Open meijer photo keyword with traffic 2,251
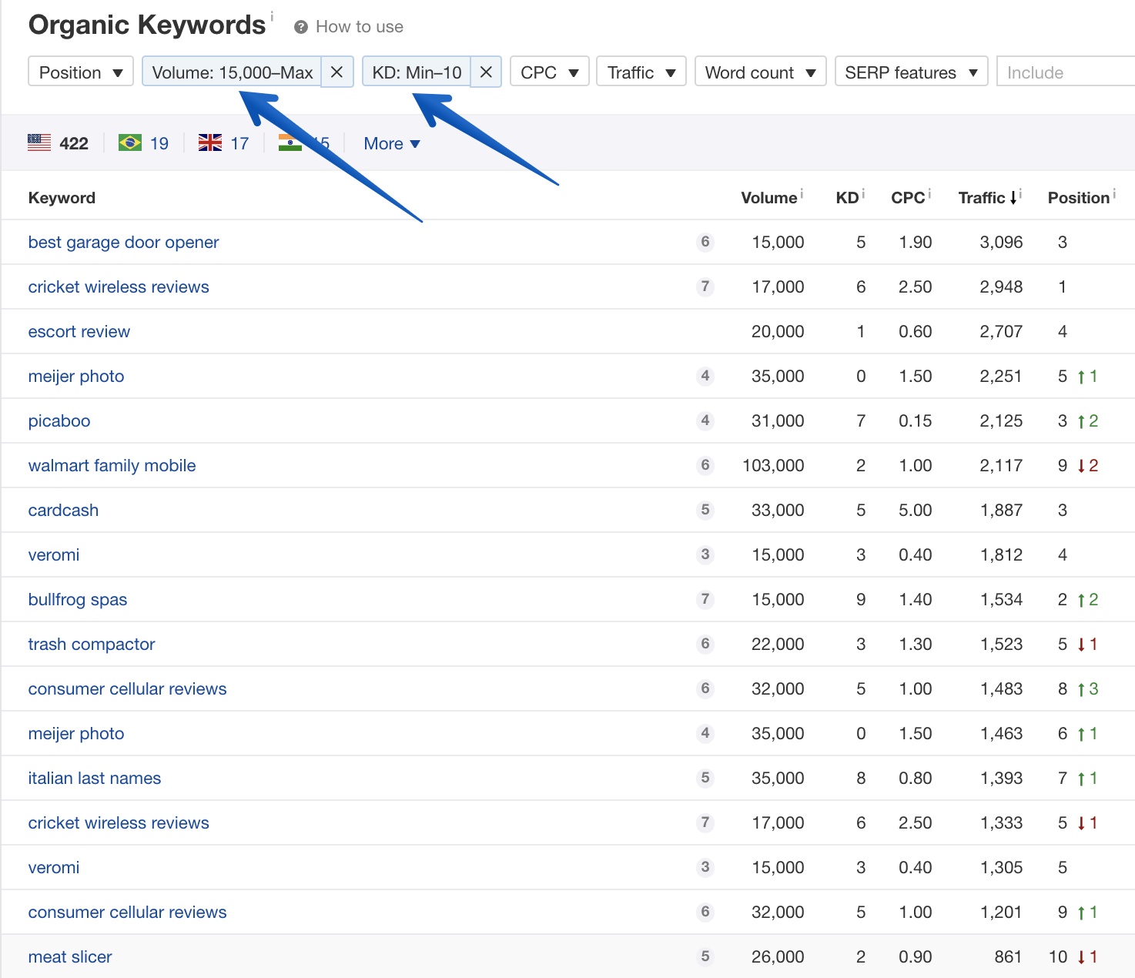Image resolution: width=1135 pixels, height=978 pixels. click(76, 377)
